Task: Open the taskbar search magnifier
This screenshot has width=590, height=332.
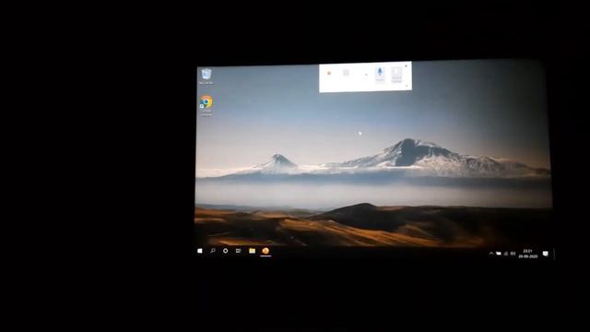Action: (x=213, y=250)
